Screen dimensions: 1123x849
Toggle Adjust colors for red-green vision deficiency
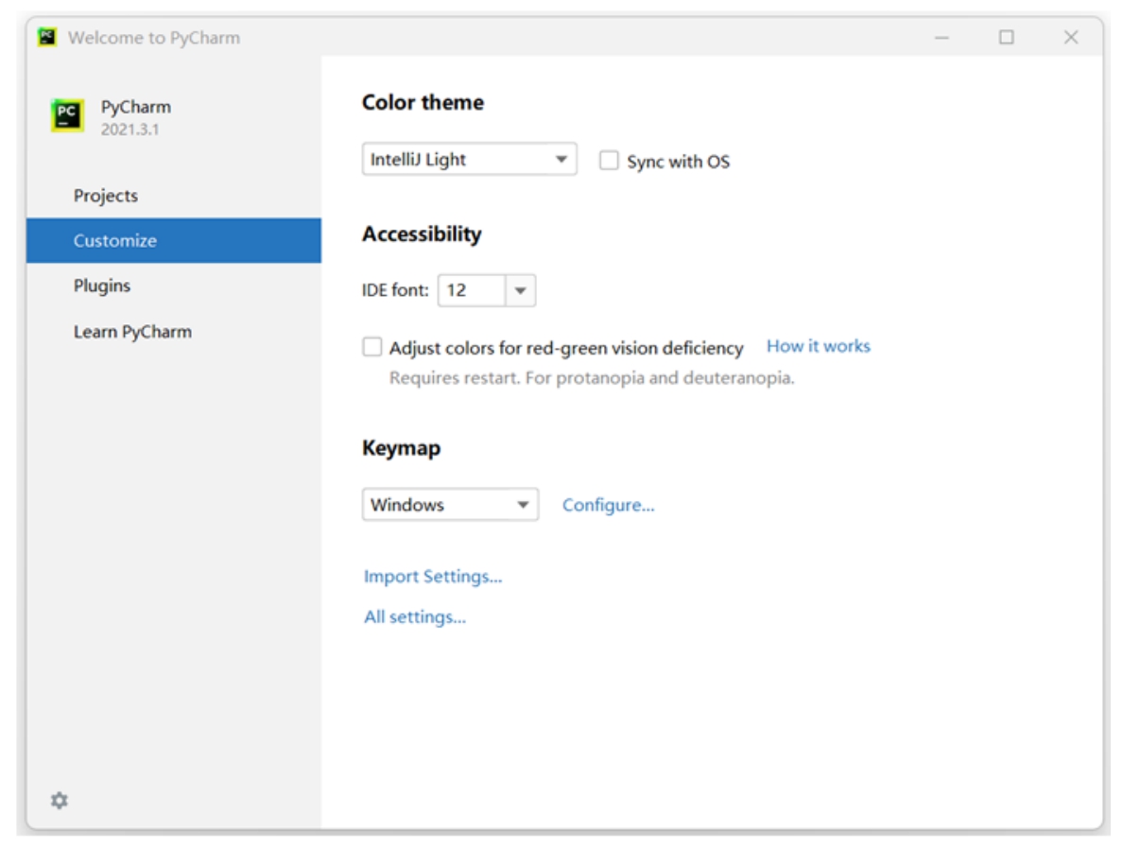click(372, 348)
